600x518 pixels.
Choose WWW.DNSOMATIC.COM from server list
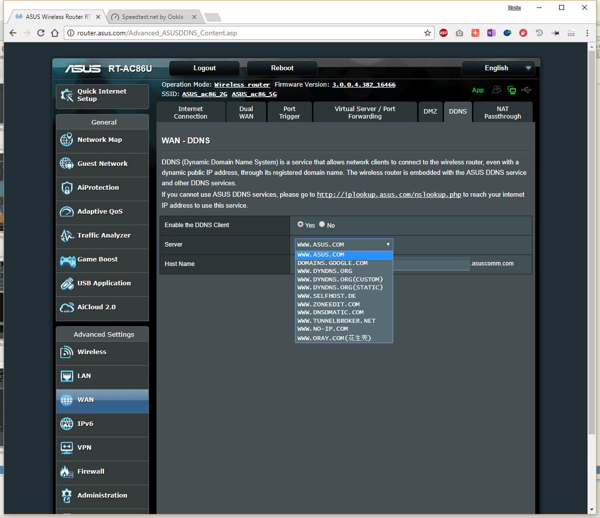(344, 312)
